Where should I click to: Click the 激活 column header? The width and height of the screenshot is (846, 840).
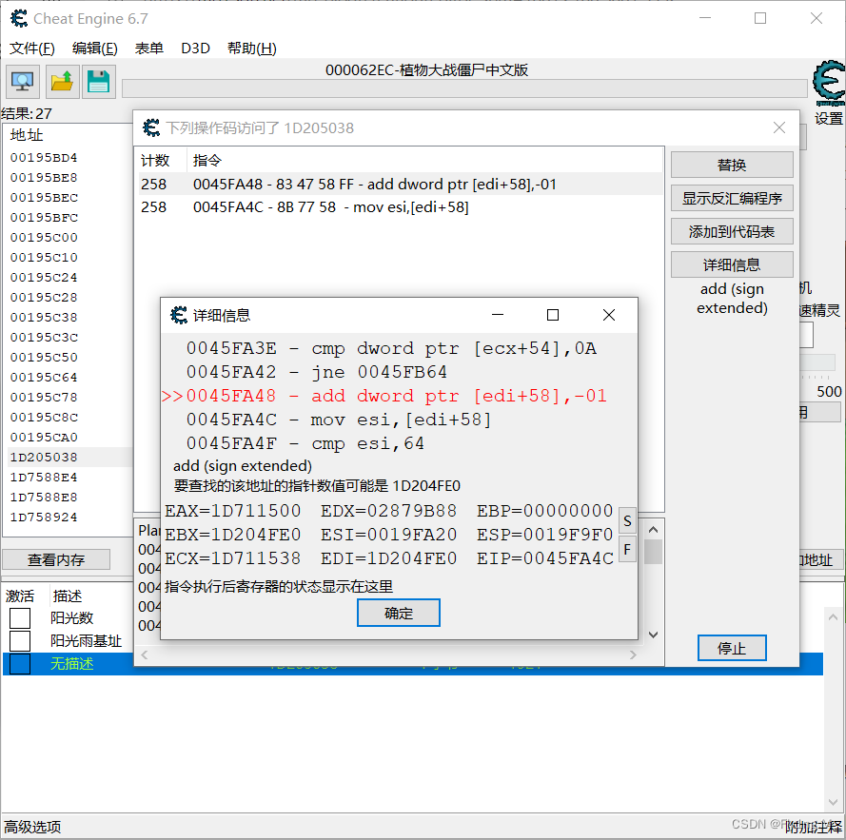[x=20, y=596]
